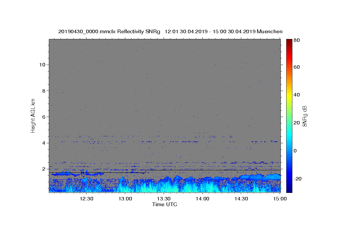Click the colorbar value 40
This screenshot has height=231, width=347.
[x=297, y=95]
